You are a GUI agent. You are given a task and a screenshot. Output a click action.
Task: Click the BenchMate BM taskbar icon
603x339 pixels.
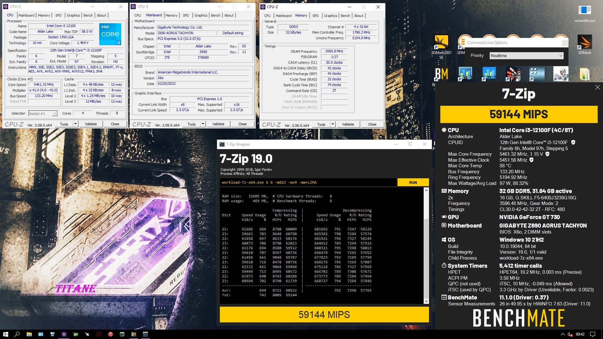(134, 334)
